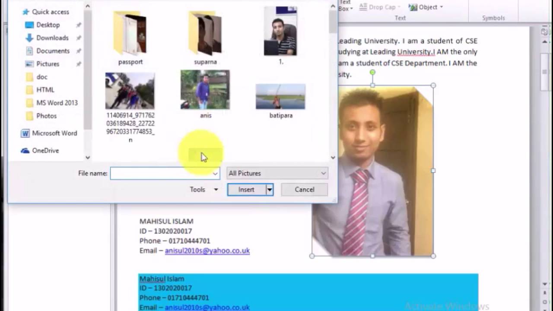Select Desktop in the navigation pane
The height and width of the screenshot is (311, 553).
pyautogui.click(x=48, y=25)
